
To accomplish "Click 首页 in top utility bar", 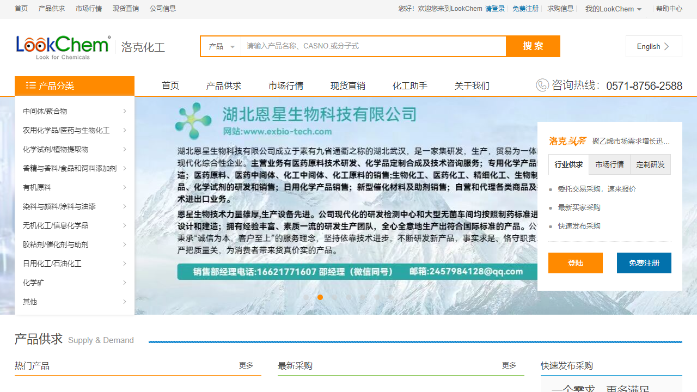I will [x=21, y=9].
